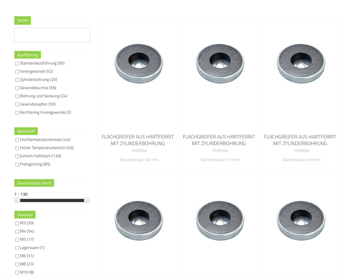Check the Zylinderbohrung filter option
The width and height of the screenshot is (346, 277).
(x=17, y=80)
